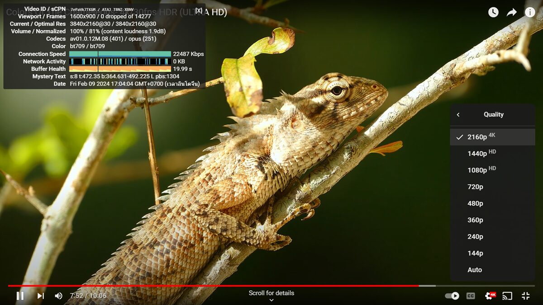The width and height of the screenshot is (543, 305).
Task: Skip to the next video
Action: pos(40,296)
